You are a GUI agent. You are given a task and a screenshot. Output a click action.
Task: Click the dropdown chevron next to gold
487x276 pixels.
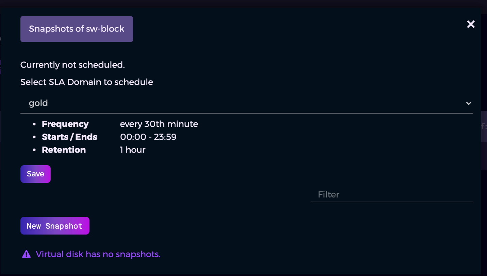pyautogui.click(x=469, y=103)
